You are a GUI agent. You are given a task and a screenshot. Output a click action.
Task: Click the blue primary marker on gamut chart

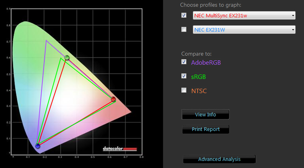point(38,146)
